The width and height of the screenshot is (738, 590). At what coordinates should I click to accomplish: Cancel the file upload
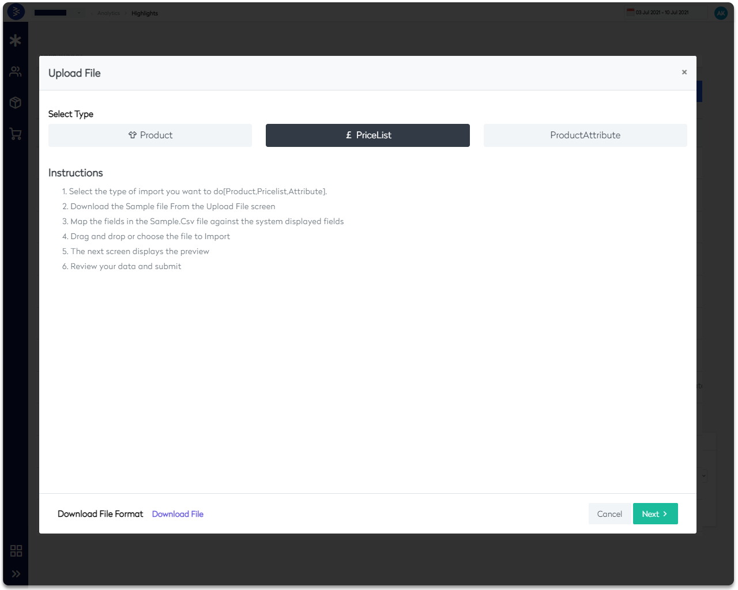pos(609,513)
